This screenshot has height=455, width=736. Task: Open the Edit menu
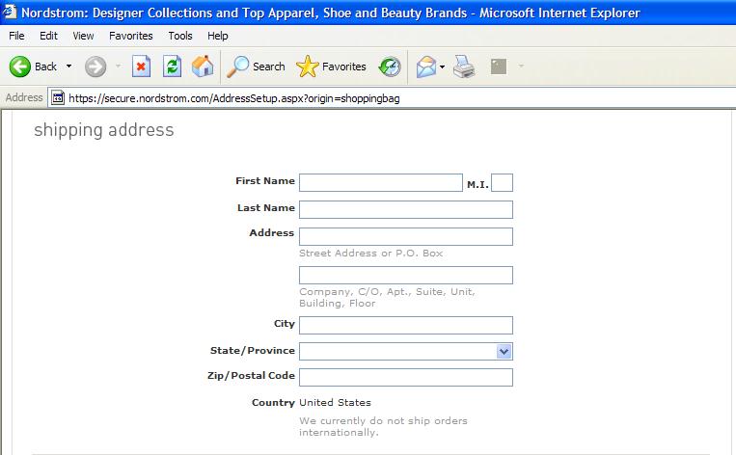tap(48, 36)
